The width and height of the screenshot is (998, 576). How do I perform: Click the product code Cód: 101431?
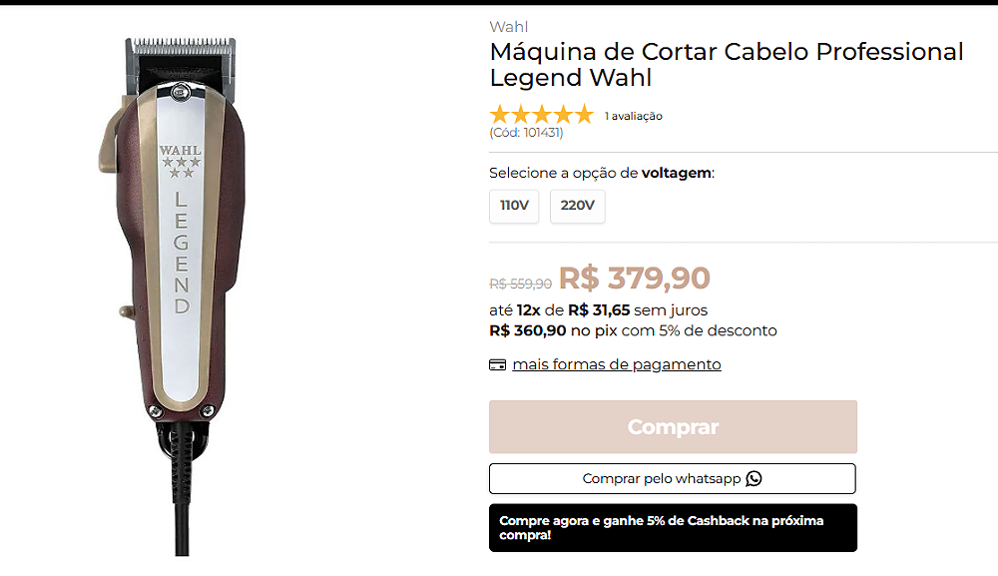pos(526,133)
